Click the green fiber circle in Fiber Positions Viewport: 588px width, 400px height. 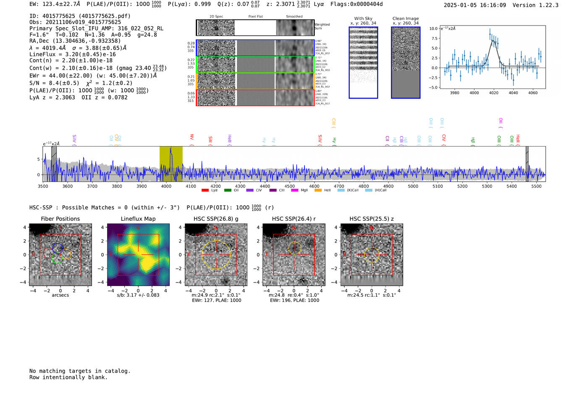click(x=57, y=259)
